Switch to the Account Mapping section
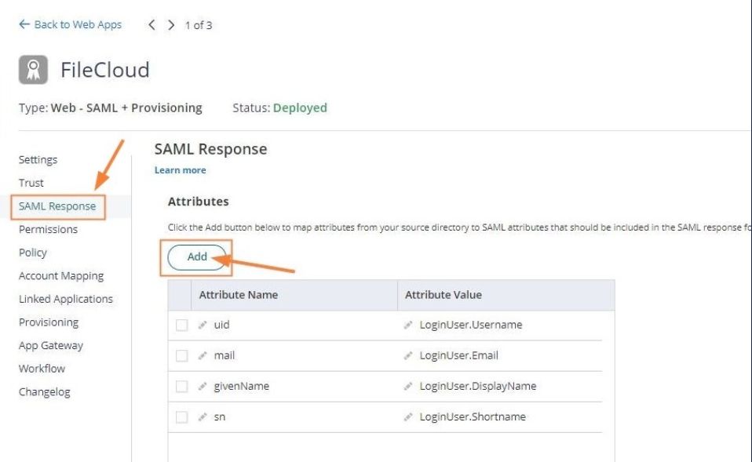The width and height of the screenshot is (752, 462). 61,275
